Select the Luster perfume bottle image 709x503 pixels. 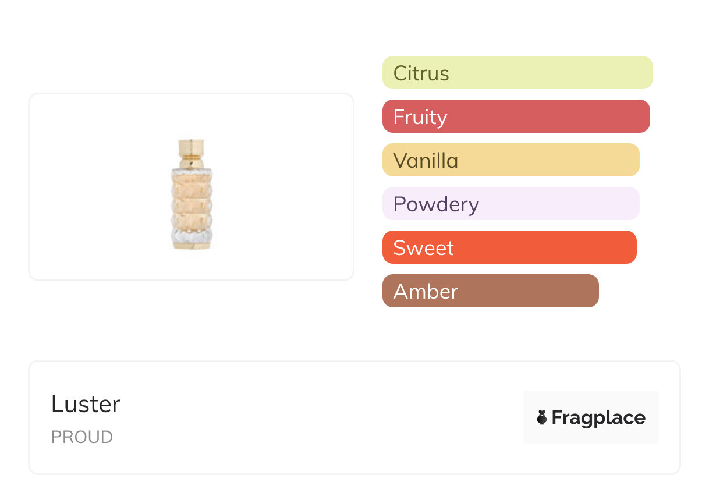[x=192, y=194]
